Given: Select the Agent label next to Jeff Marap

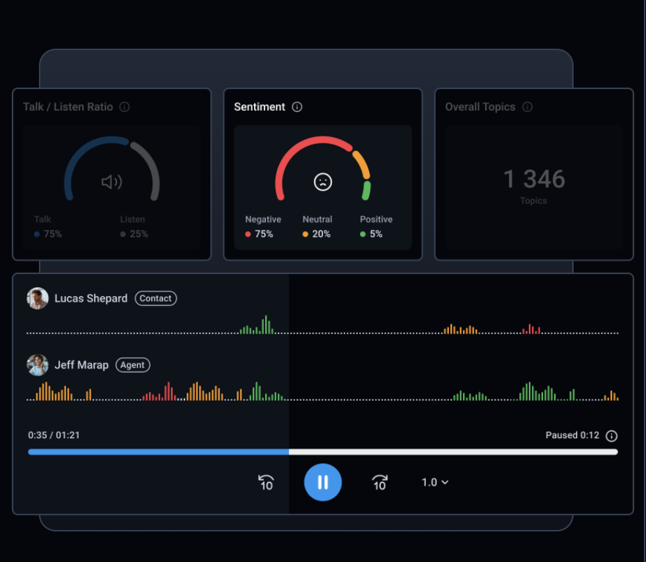Looking at the screenshot, I should (132, 364).
